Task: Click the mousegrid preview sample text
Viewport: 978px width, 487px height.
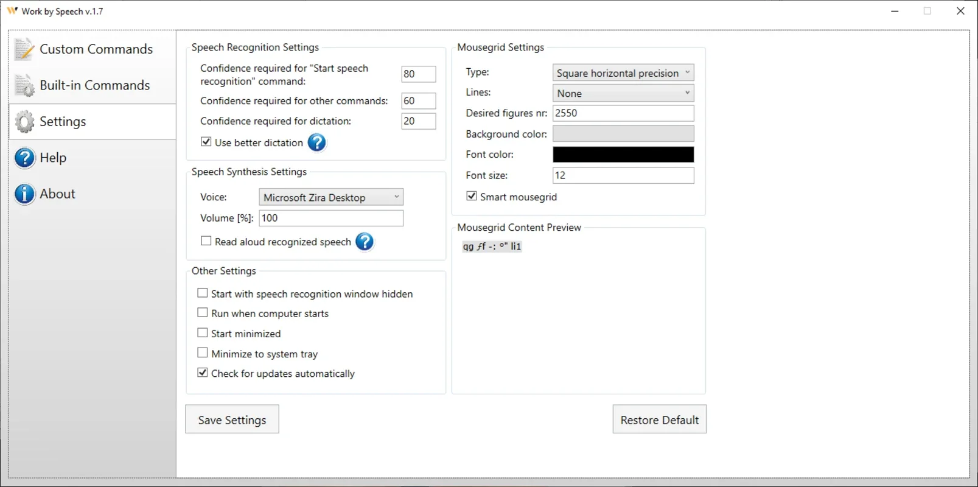Action: [x=492, y=247]
